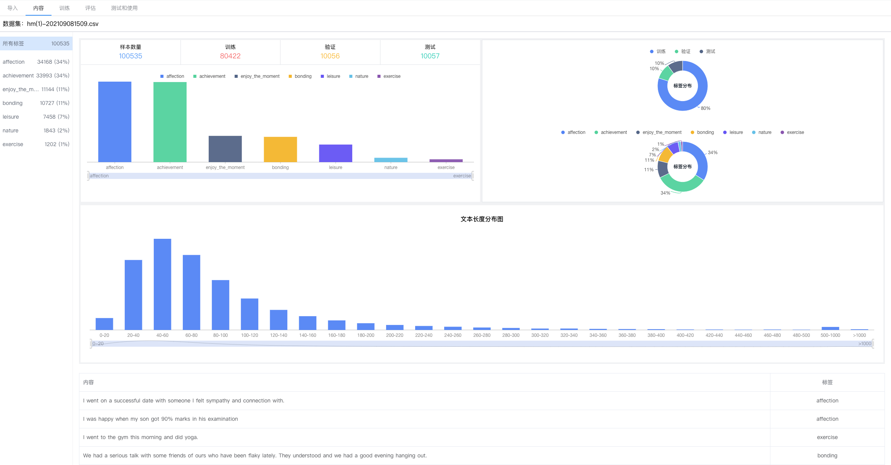Toggle 测试 in the split donut legend
This screenshot has width=891, height=465.
[x=707, y=51]
